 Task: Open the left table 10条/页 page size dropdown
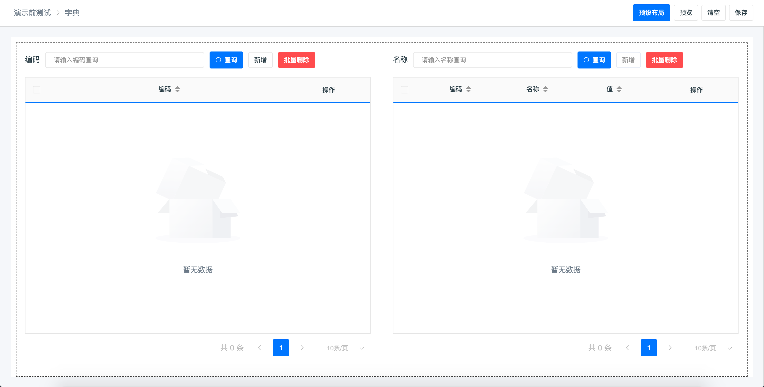coord(345,348)
